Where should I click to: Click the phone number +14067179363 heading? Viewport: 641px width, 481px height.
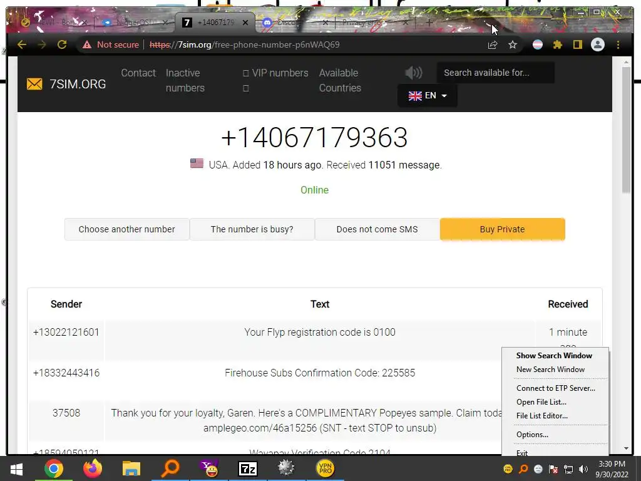[x=314, y=137]
